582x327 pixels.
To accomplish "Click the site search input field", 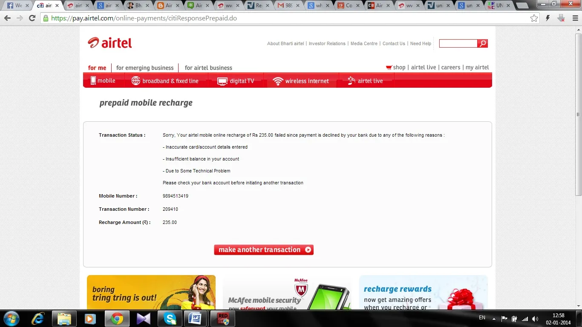I will (x=458, y=43).
